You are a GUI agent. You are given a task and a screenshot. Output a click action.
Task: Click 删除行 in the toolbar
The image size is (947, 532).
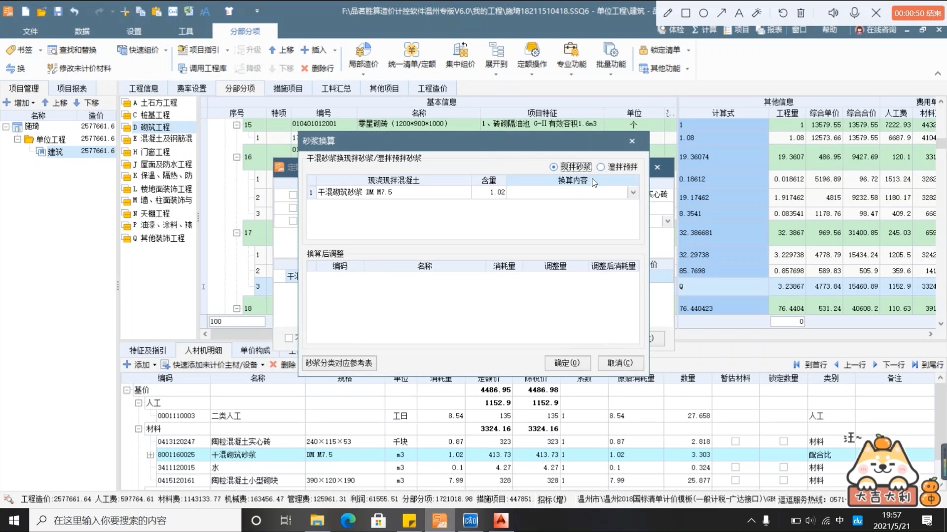[x=317, y=68]
